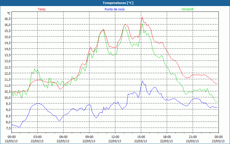Click the °C unit label on the y-axis
230x144 pixels.
click(x=9, y=13)
